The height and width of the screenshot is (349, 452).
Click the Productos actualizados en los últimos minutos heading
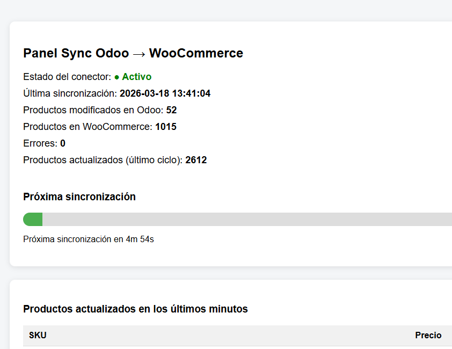coord(135,309)
